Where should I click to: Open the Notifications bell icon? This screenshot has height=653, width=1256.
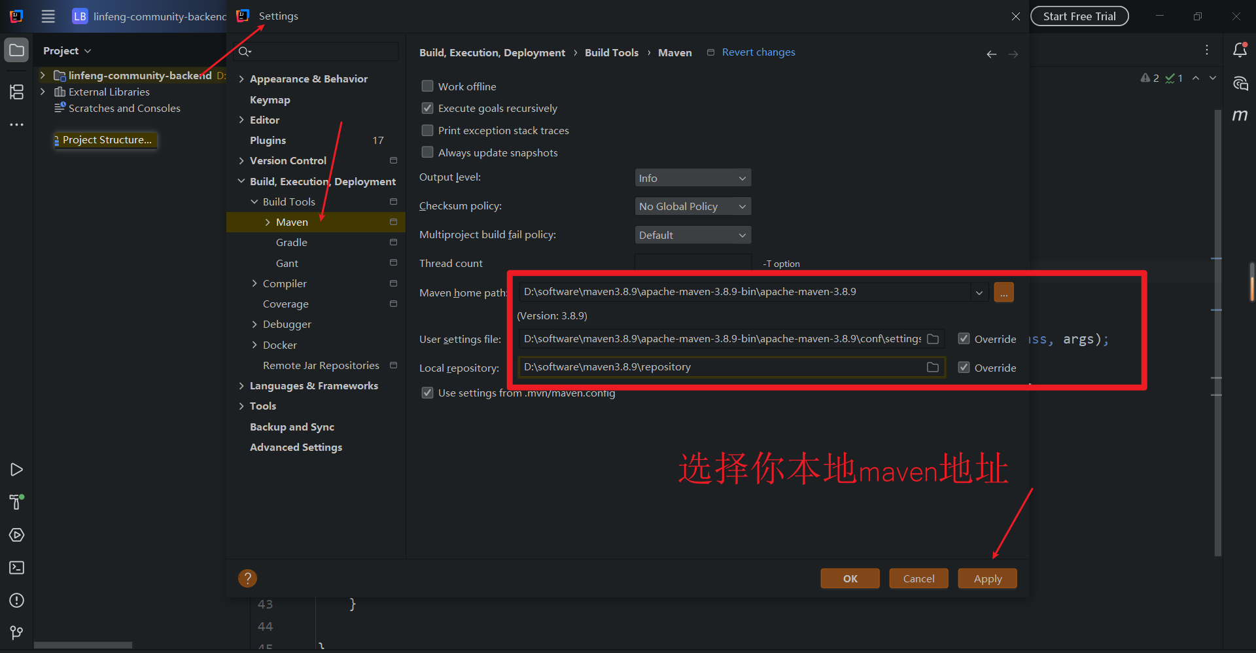point(1240,50)
